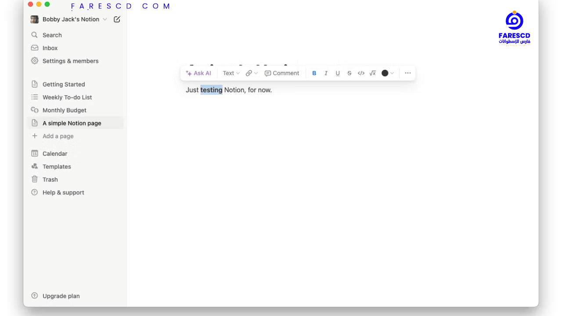Add a Comment to the selected text
The width and height of the screenshot is (562, 316).
[282, 73]
